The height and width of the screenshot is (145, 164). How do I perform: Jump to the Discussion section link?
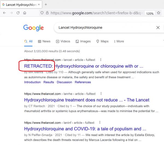tap(64, 82)
